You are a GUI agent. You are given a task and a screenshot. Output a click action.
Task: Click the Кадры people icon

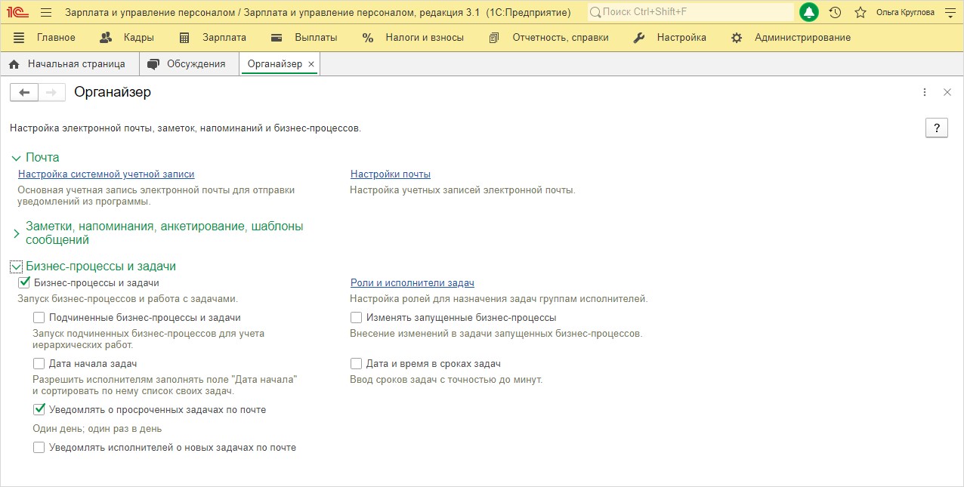pyautogui.click(x=107, y=38)
